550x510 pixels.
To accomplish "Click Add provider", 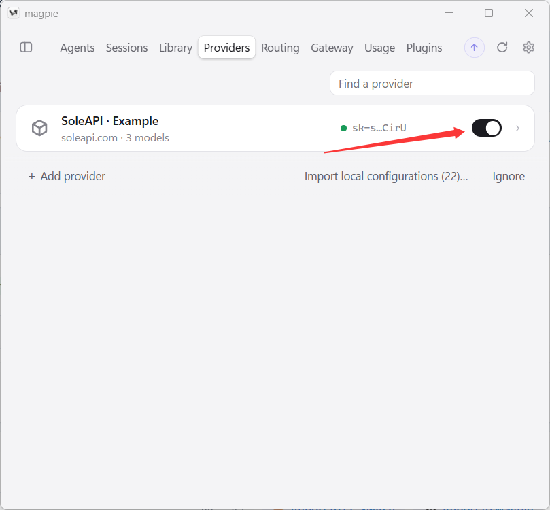I will tap(67, 176).
